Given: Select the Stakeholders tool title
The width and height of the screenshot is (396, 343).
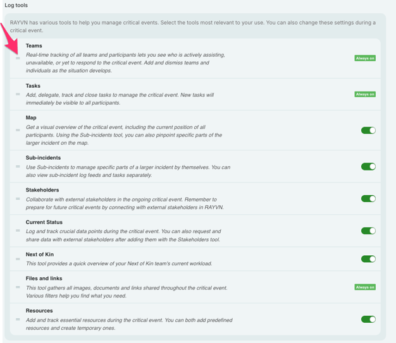Looking at the screenshot, I should click(42, 190).
